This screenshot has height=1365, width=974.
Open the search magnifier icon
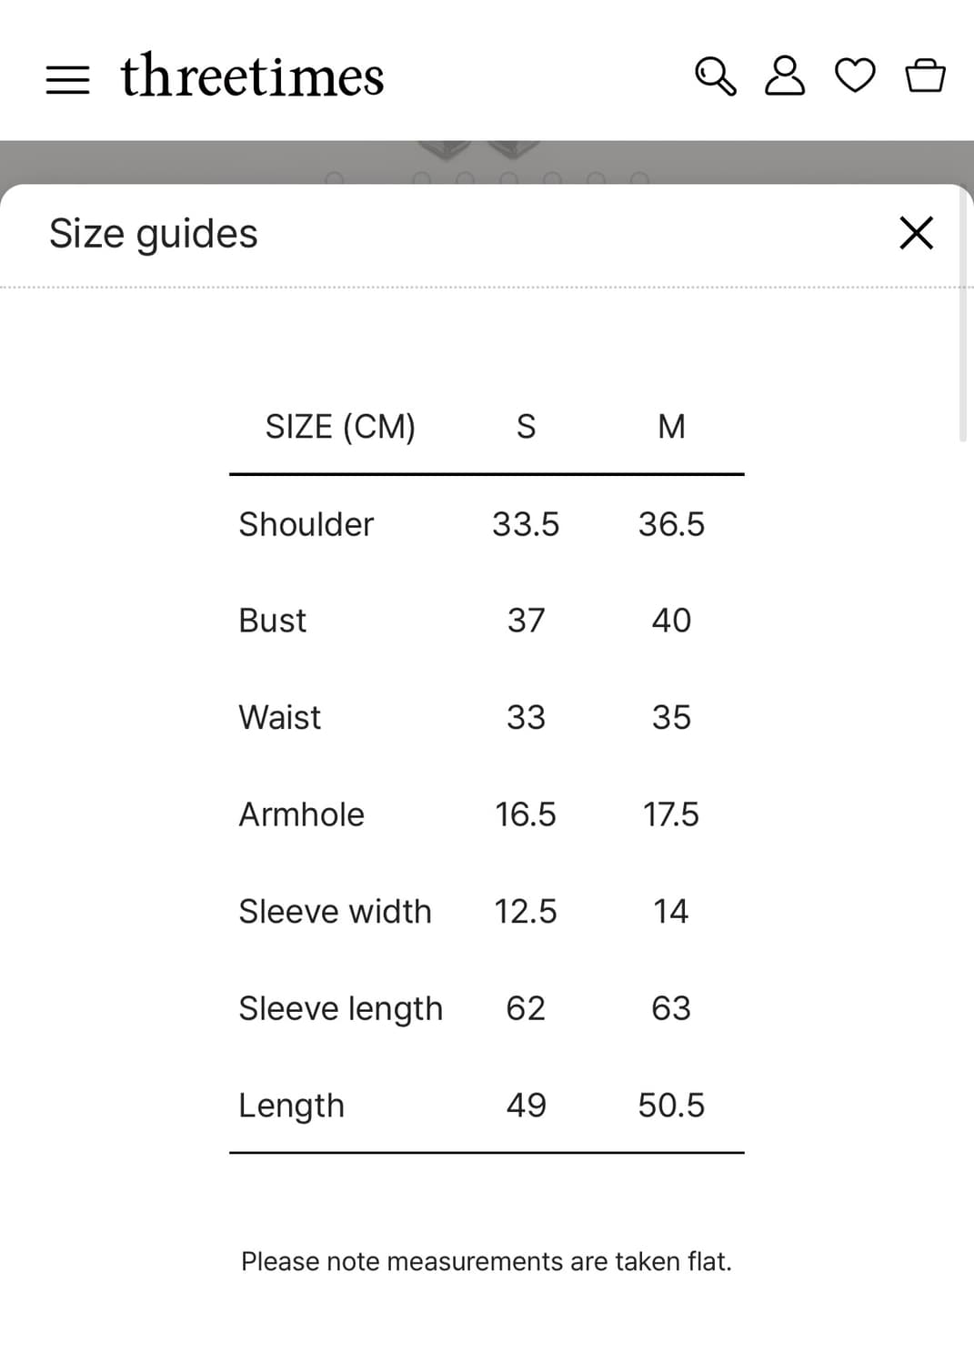tap(715, 76)
